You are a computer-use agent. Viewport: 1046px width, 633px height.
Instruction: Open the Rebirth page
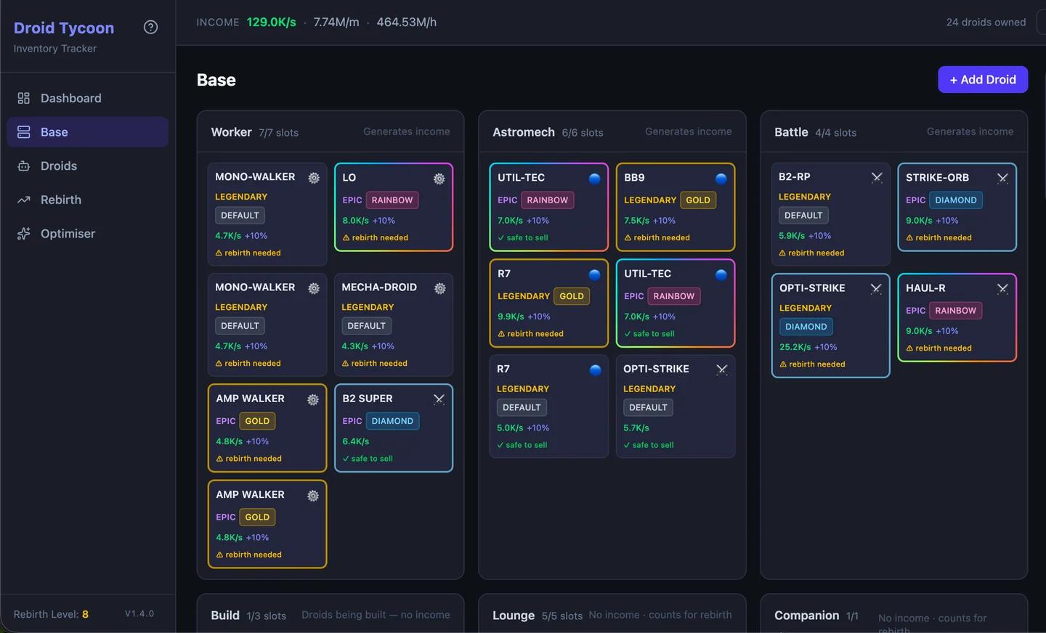[x=88, y=200]
